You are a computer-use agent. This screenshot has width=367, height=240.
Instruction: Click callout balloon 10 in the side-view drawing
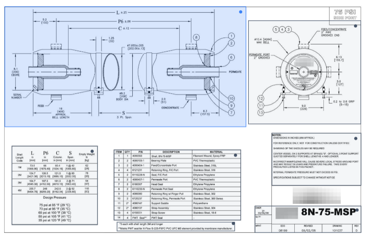pos(231,99)
